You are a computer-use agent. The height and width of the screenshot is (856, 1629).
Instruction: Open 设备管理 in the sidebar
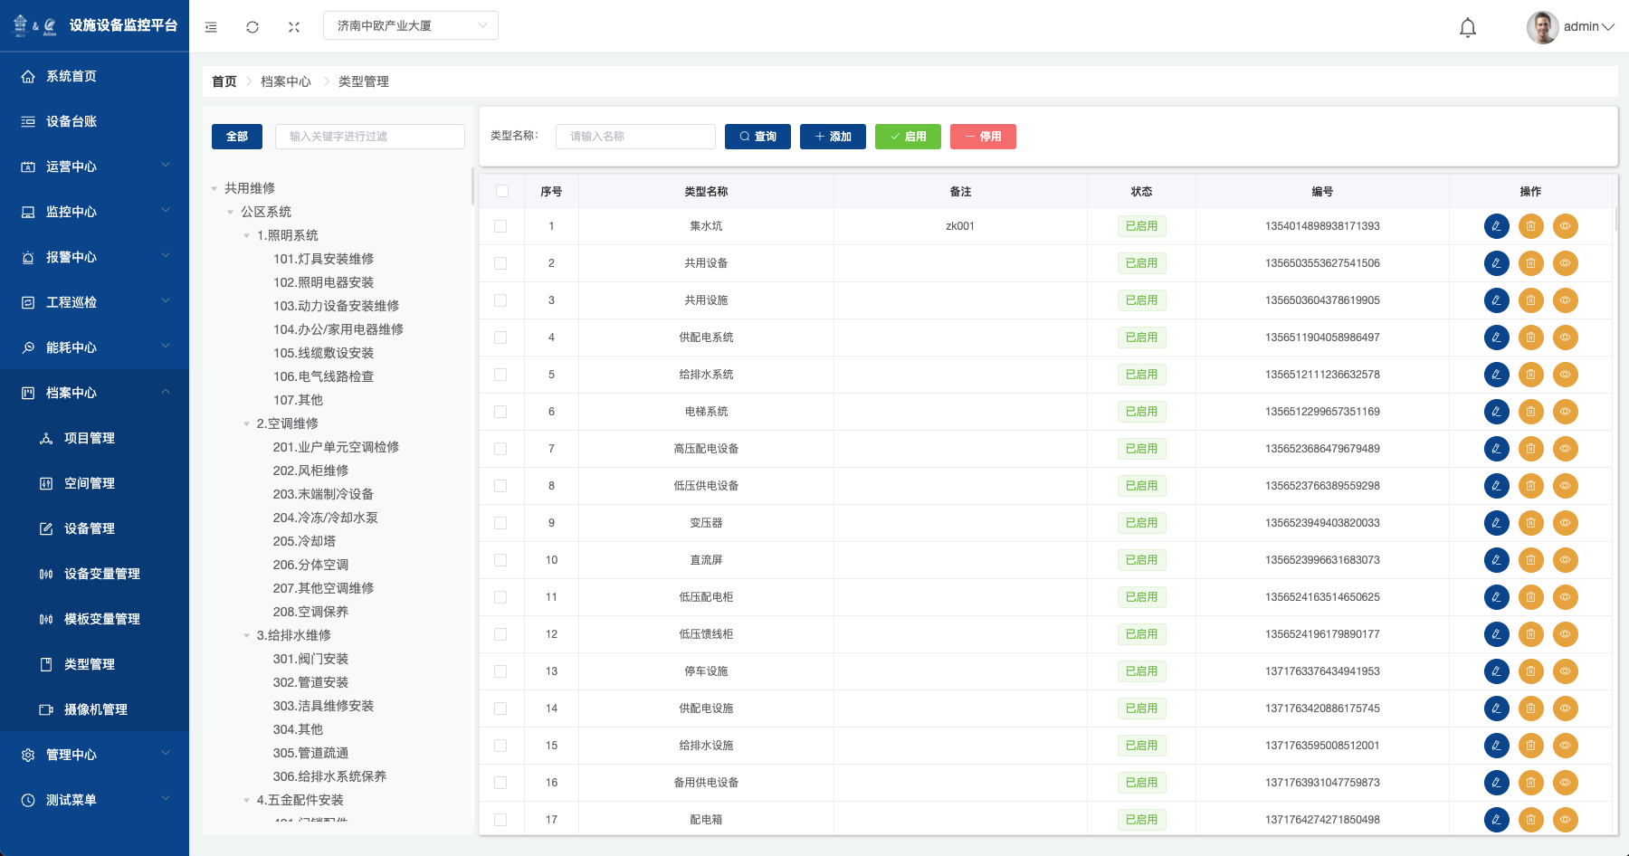click(x=90, y=528)
